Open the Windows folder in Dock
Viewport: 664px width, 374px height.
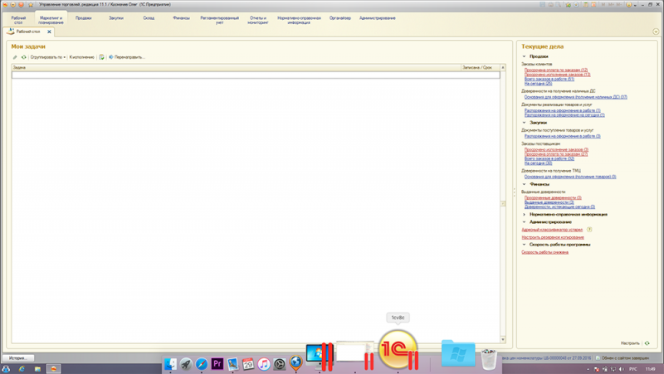(x=458, y=352)
